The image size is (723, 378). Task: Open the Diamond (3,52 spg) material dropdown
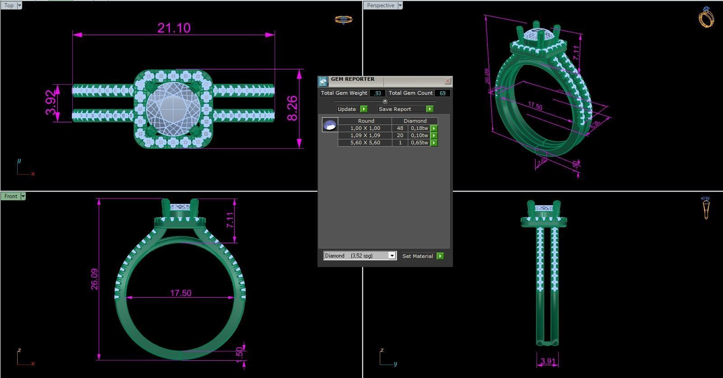pyautogui.click(x=360, y=256)
